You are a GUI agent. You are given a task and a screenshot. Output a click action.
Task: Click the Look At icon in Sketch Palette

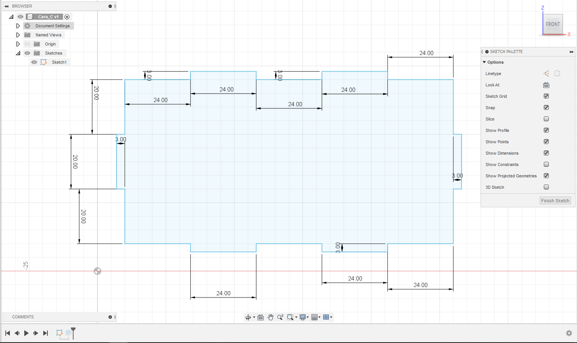click(546, 85)
